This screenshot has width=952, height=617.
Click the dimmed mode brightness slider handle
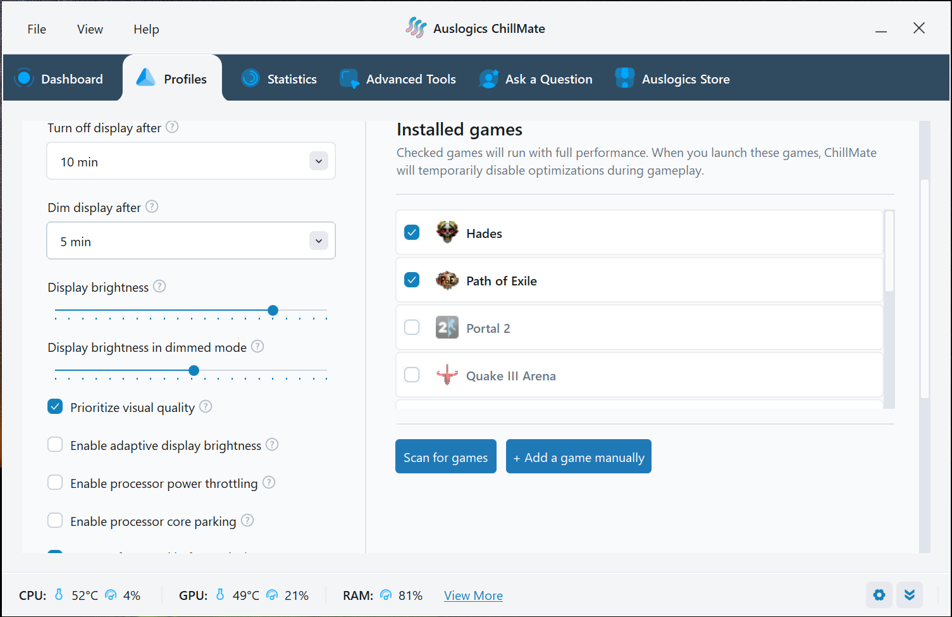pos(194,370)
